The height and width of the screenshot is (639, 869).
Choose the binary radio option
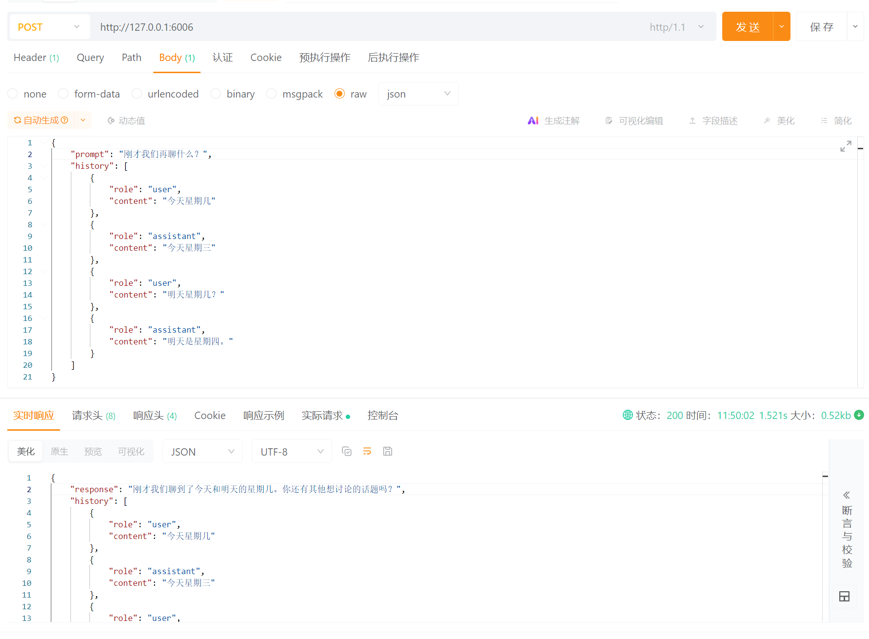[x=216, y=94]
